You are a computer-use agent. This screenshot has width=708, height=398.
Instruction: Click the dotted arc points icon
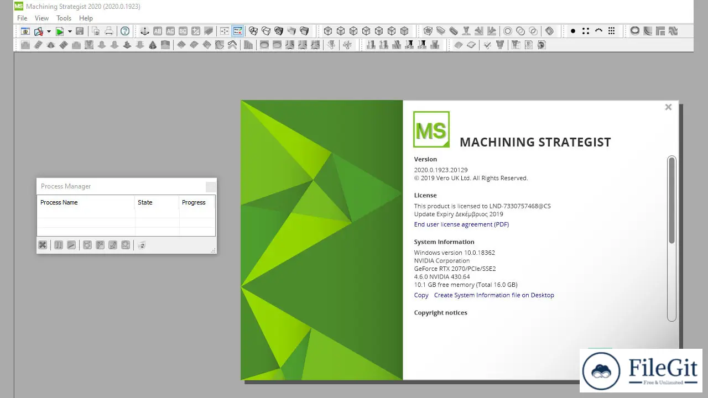[x=598, y=32]
